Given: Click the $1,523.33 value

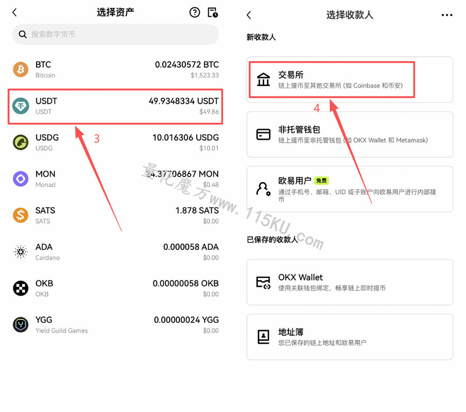Looking at the screenshot, I should [x=204, y=75].
